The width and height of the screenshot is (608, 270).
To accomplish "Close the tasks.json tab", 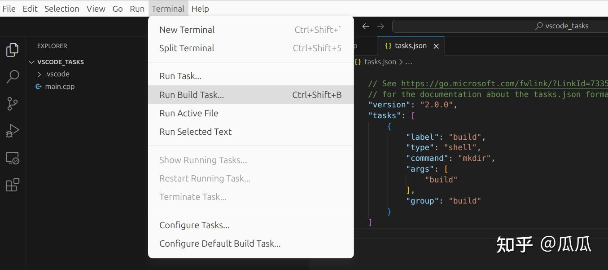I will click(x=436, y=45).
